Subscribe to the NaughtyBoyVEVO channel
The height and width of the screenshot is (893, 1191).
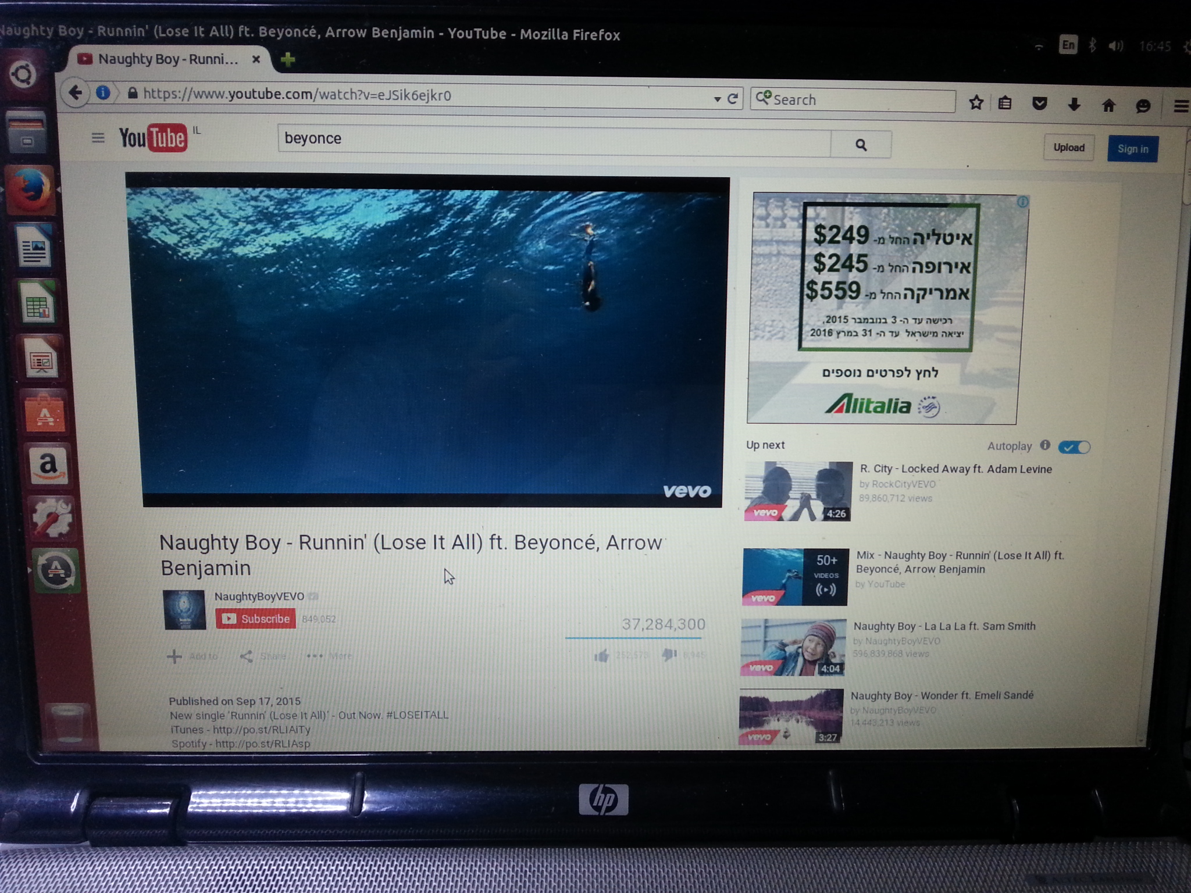click(255, 619)
